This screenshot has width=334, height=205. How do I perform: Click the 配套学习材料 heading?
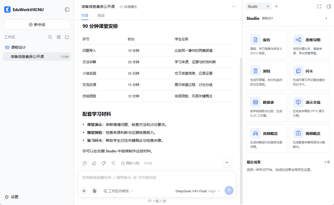pos(97,114)
